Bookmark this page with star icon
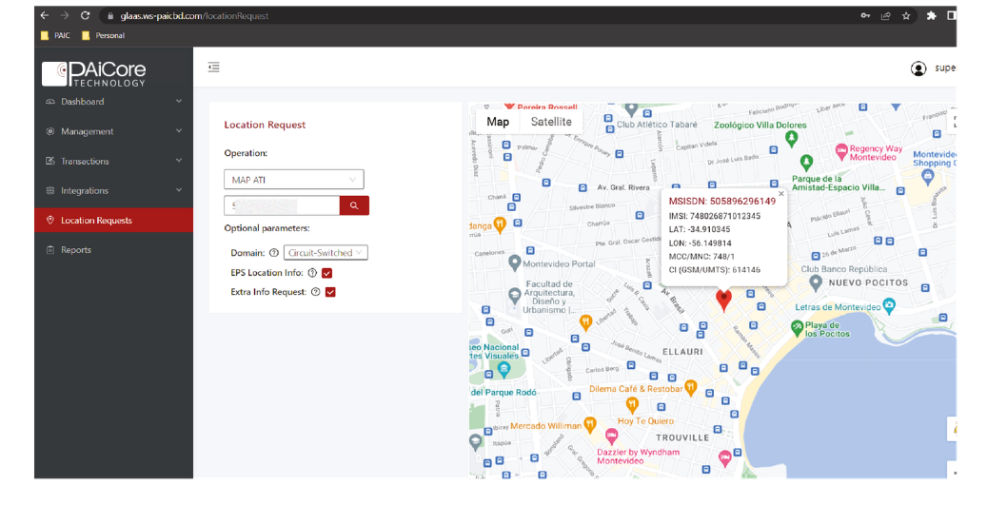This screenshot has height=505, width=1007. coord(905,16)
